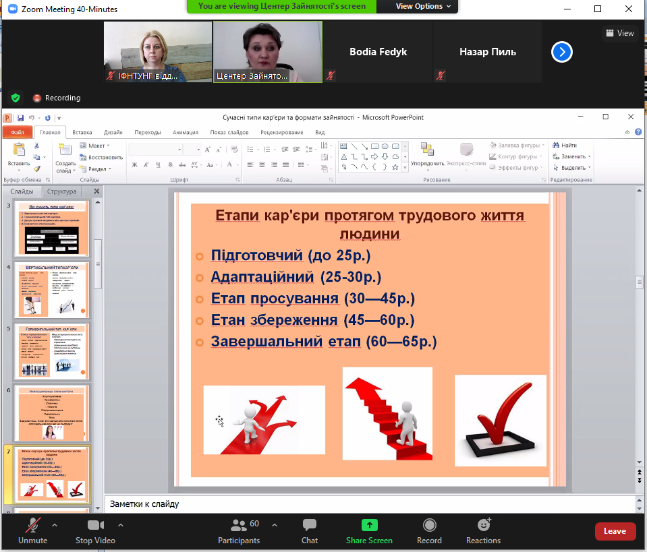Image resolution: width=647 pixels, height=552 pixels.
Task: Click the Chat icon in Zoom toolbar
Action: 310,525
